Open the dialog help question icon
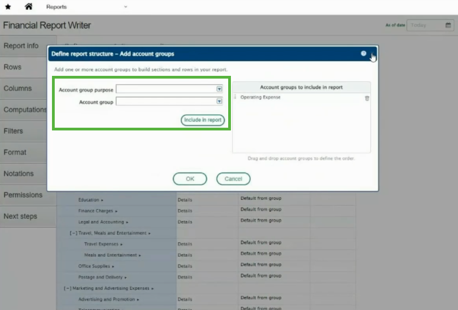Image resolution: width=458 pixels, height=310 pixels. [363, 53]
